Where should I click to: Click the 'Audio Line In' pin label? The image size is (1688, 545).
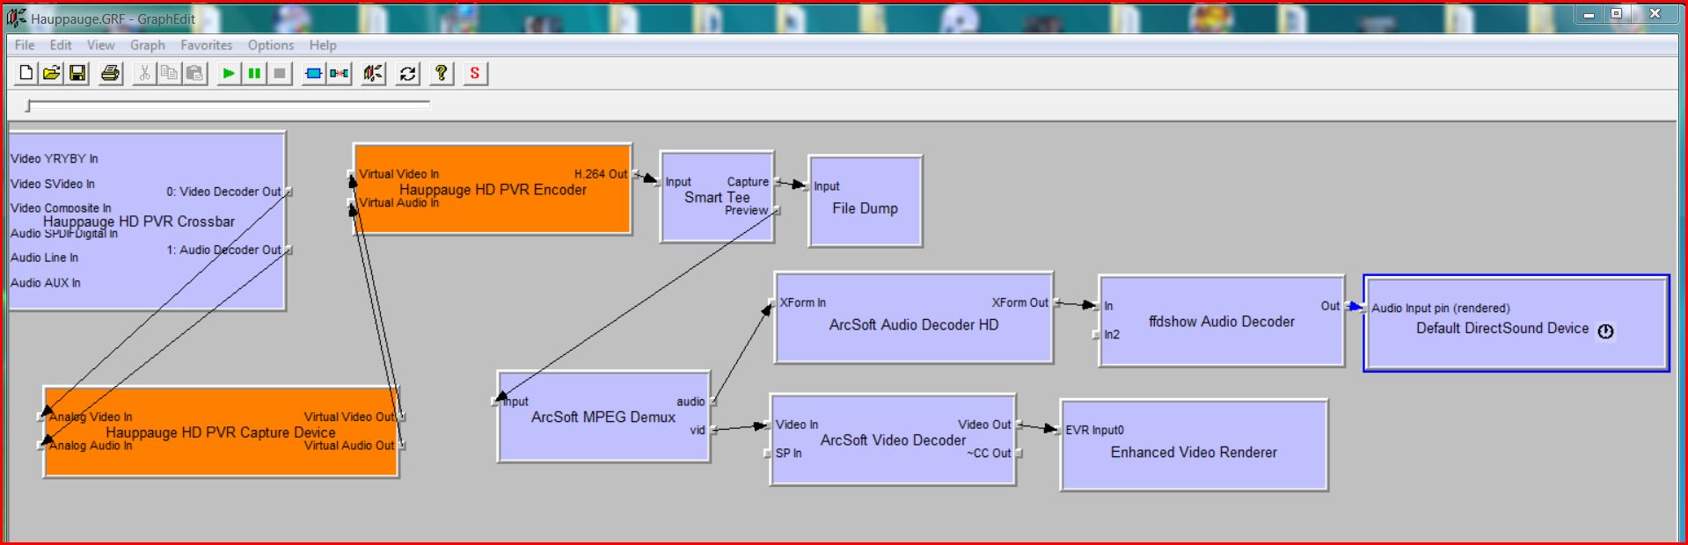(x=44, y=258)
